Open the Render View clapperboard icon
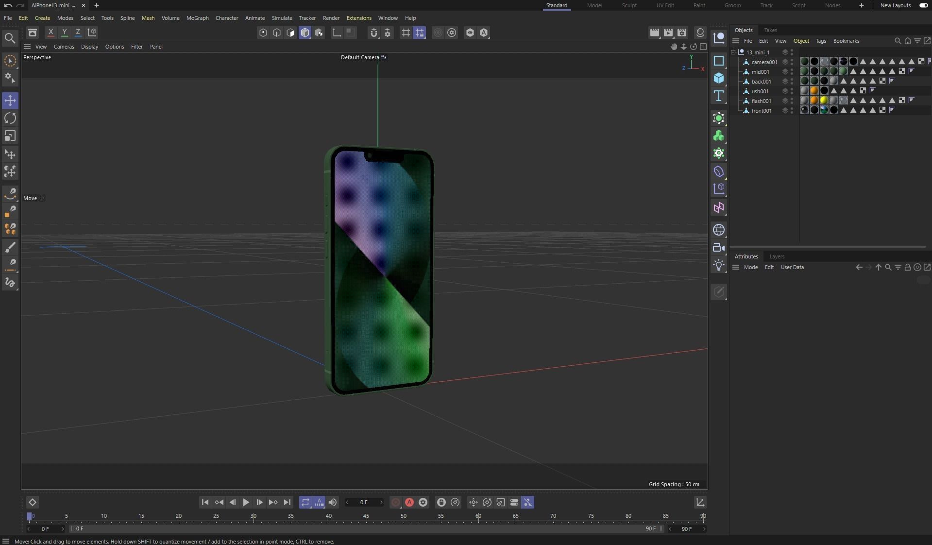The height and width of the screenshot is (545, 932). pos(655,33)
